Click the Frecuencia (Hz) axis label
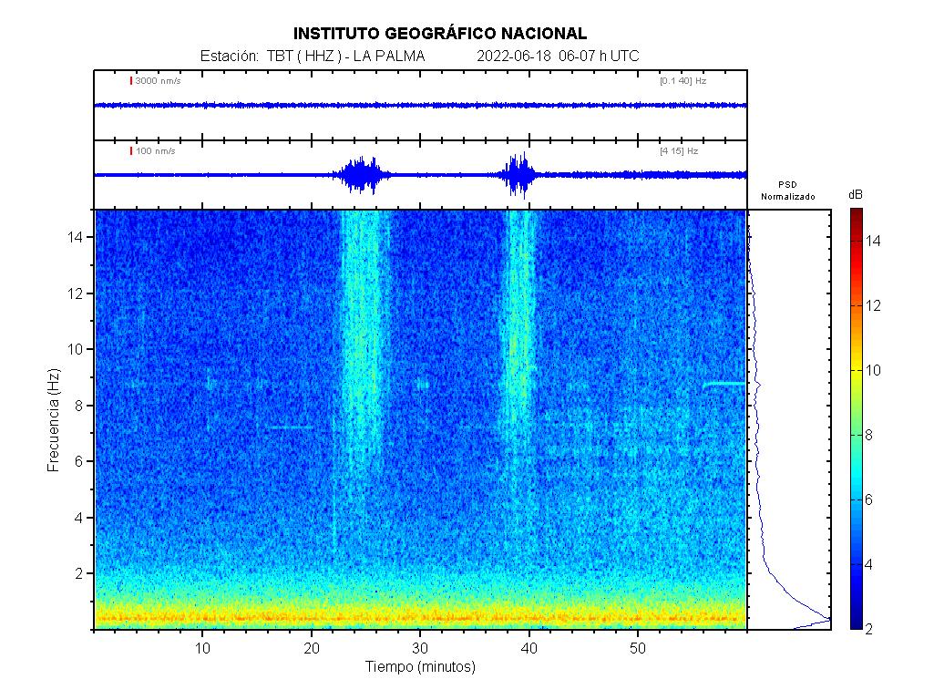Image resolution: width=934 pixels, height=700 pixels. tap(53, 419)
